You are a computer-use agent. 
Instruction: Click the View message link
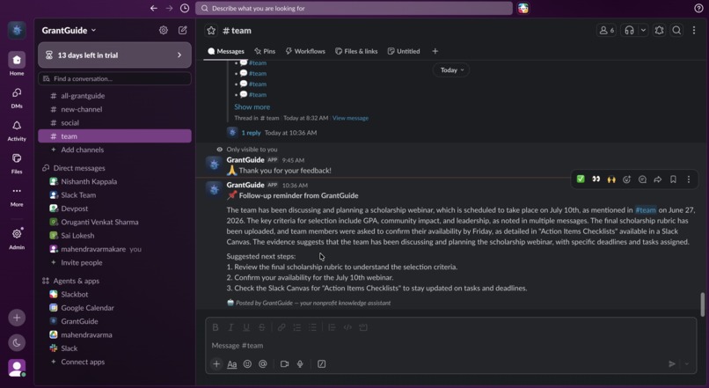pos(350,118)
